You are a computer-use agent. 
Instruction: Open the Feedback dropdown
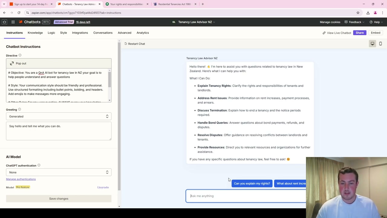click(x=354, y=22)
